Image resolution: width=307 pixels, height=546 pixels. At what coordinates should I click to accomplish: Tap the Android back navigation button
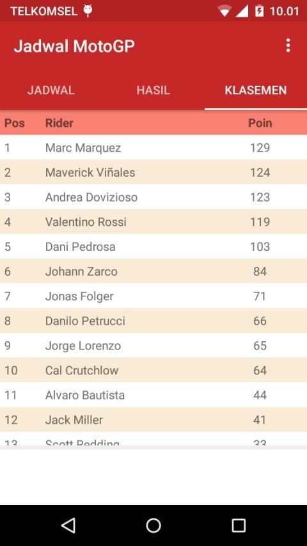68,525
